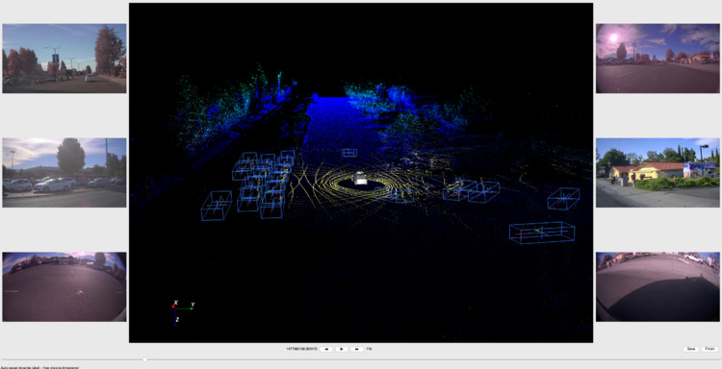
Task: Click the Save button
Action: click(690, 349)
